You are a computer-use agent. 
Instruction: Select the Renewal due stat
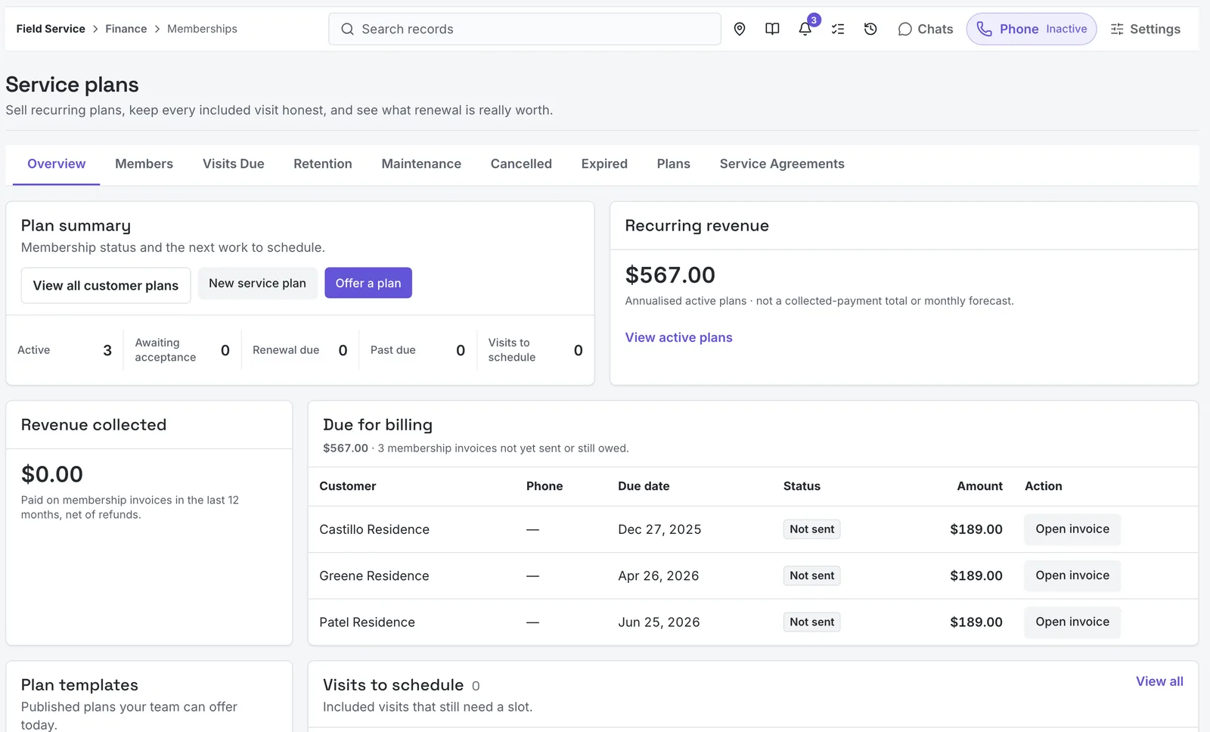pos(300,350)
